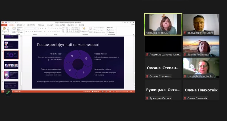
Task: Expand the Layout (Макет) dropdown
Action: click(20, 28)
